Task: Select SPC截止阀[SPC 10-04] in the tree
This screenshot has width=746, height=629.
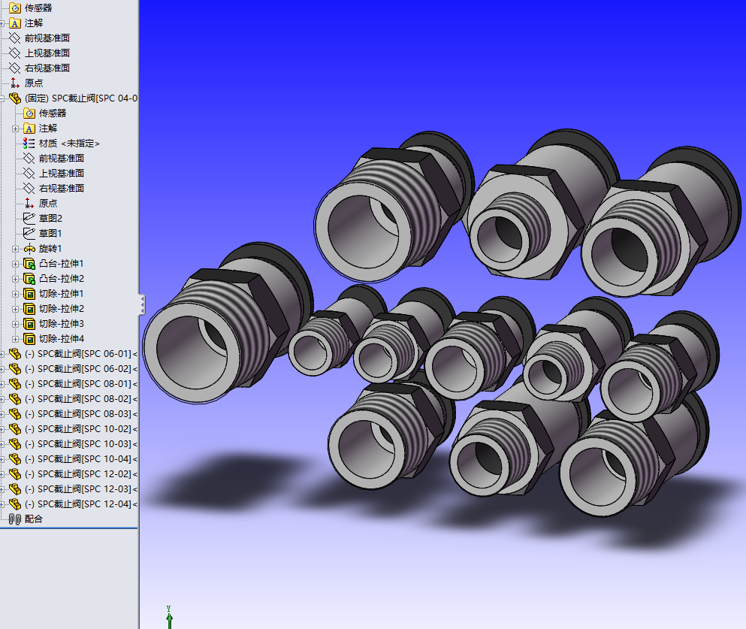Action: point(81,459)
